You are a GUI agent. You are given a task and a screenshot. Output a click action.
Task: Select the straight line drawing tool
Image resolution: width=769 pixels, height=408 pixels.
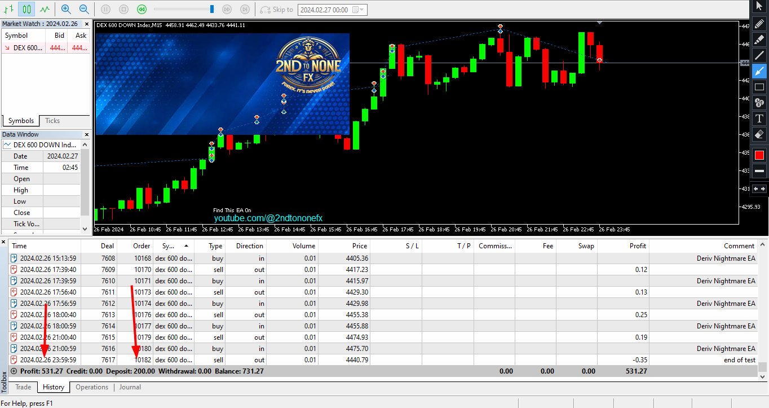tap(759, 55)
